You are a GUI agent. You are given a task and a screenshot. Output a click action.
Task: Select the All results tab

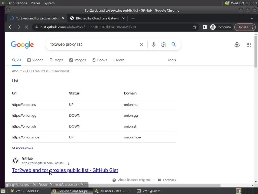pos(16,60)
